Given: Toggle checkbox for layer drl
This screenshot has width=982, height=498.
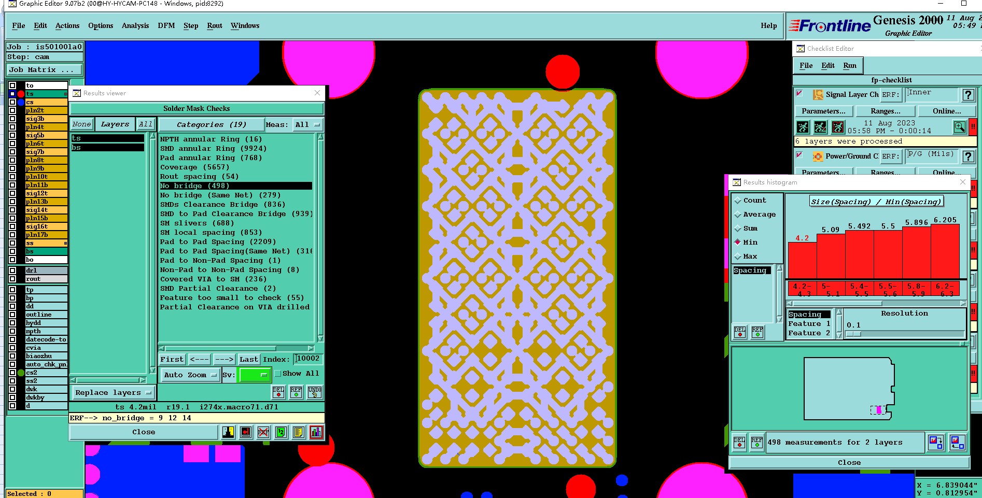Looking at the screenshot, I should coord(12,271).
